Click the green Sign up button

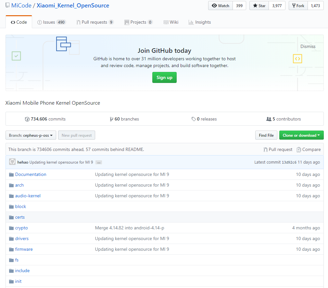(164, 77)
